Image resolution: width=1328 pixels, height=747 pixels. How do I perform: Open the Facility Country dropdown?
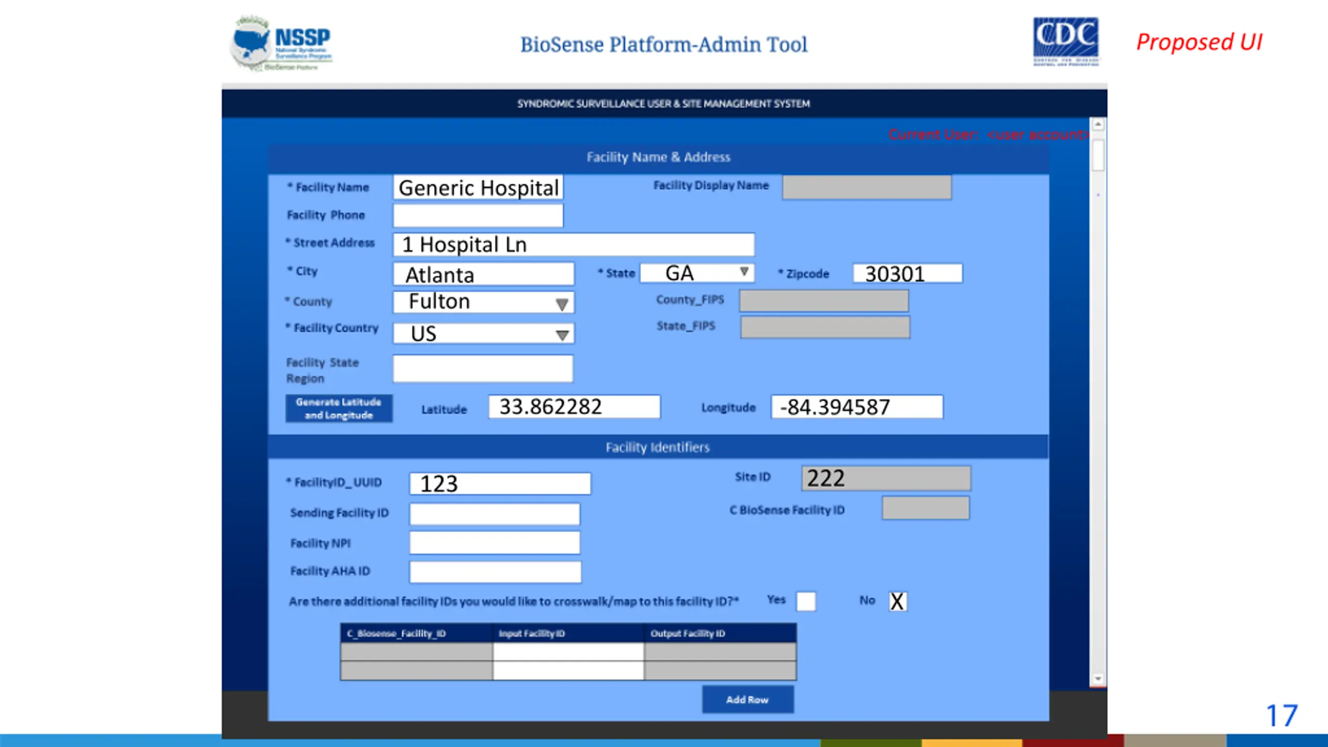(x=561, y=335)
